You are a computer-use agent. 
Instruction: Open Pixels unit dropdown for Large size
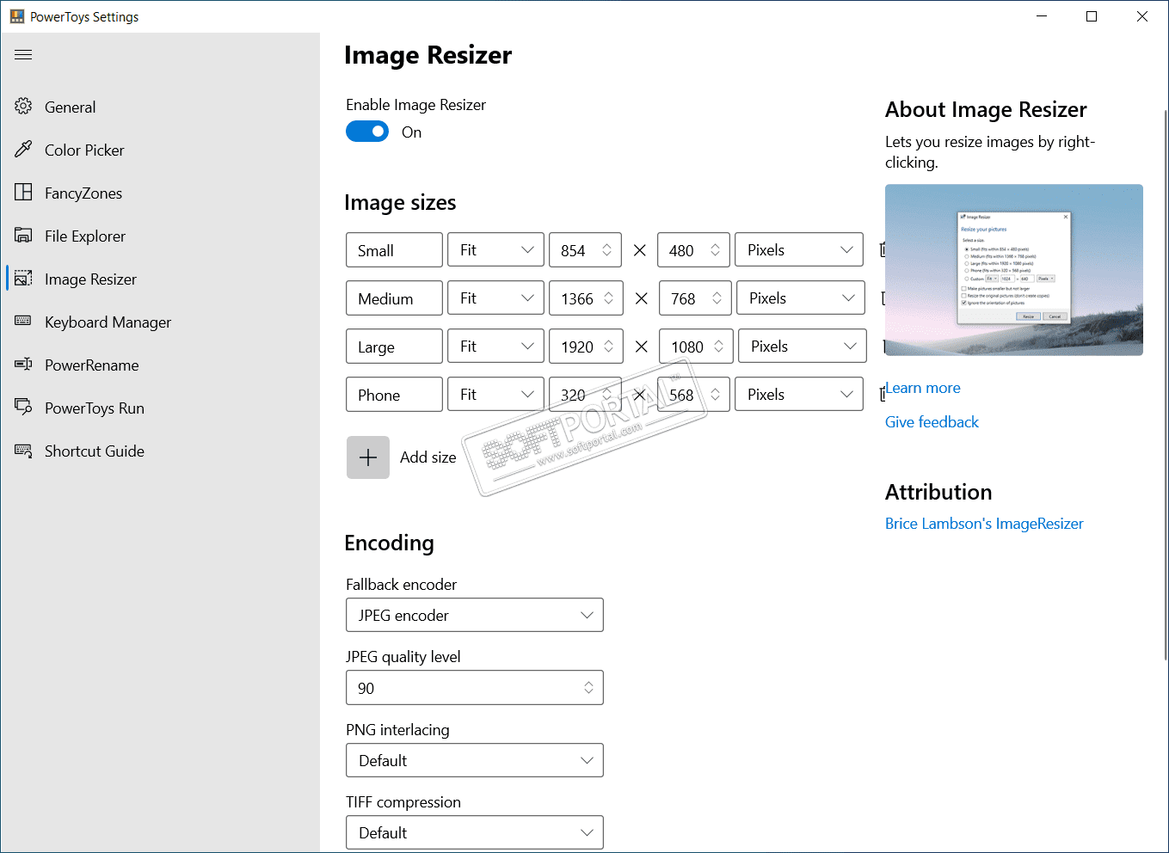click(802, 347)
